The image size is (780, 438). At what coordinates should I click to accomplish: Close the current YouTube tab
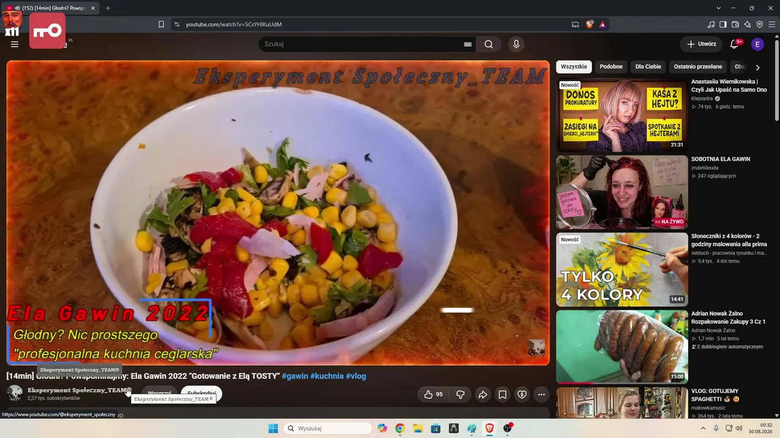(x=93, y=8)
